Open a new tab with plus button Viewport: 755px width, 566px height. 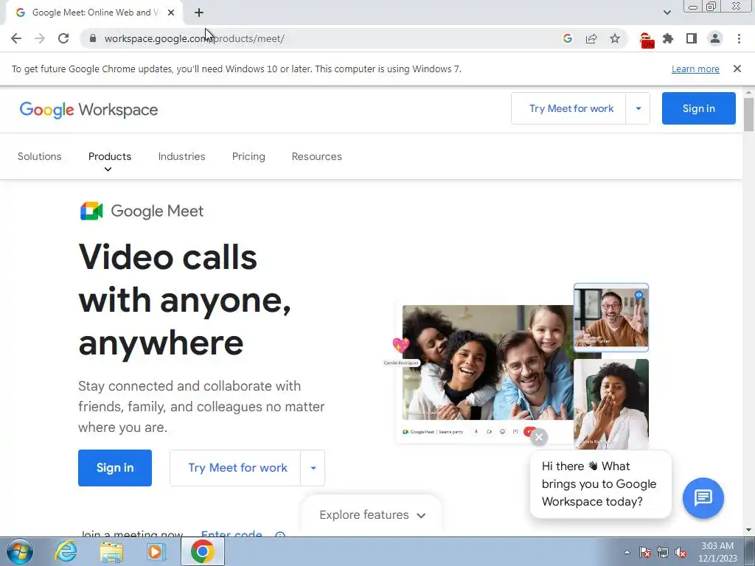click(199, 13)
